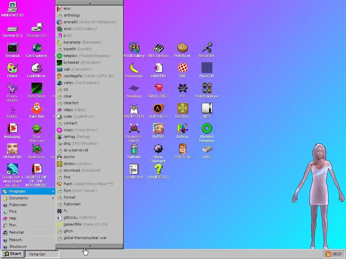The width and height of the screenshot is (346, 259).
Task: Open the Star Wars.avi icon
Action: coord(36,133)
